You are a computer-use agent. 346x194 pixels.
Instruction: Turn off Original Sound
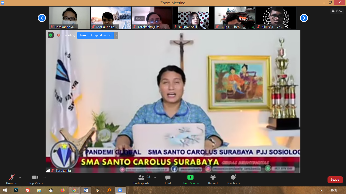(x=95, y=35)
